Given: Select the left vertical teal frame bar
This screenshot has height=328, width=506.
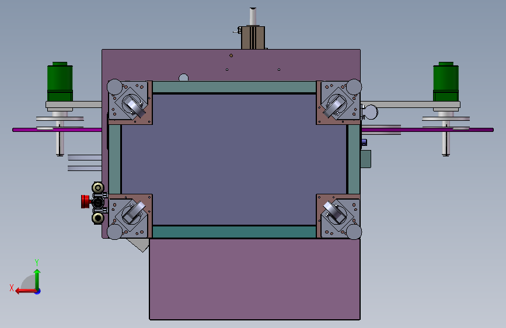Looking at the screenshot, I should pos(114,159).
